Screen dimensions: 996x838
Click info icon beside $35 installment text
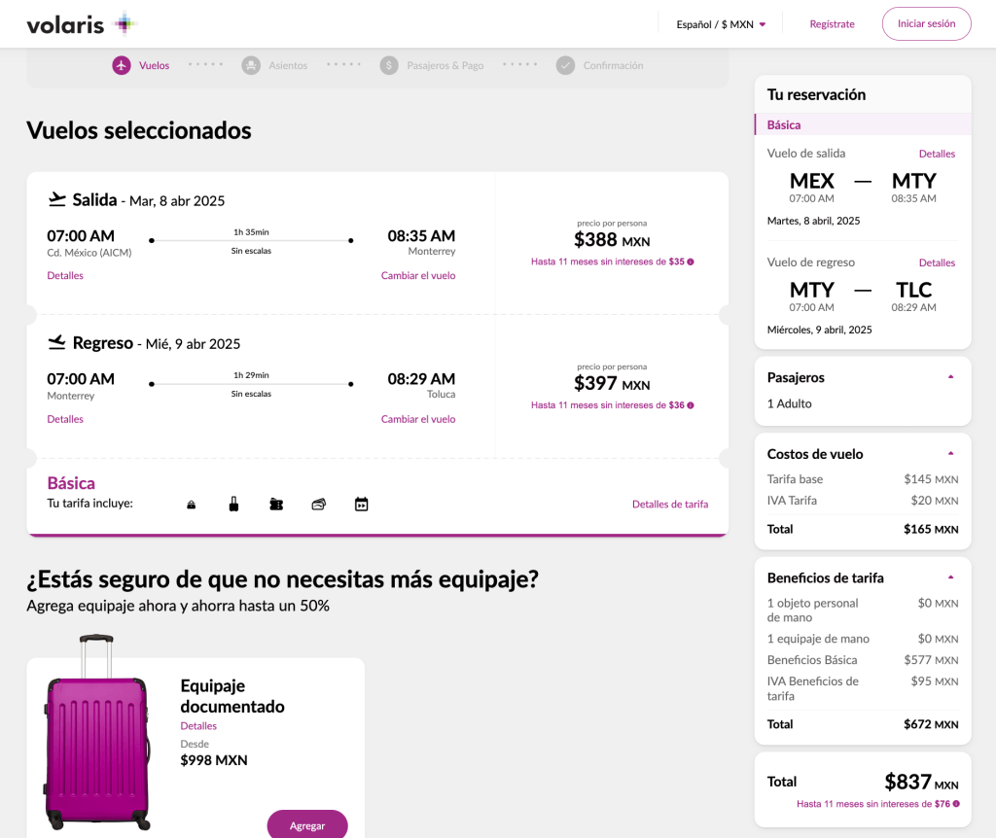tap(691, 262)
